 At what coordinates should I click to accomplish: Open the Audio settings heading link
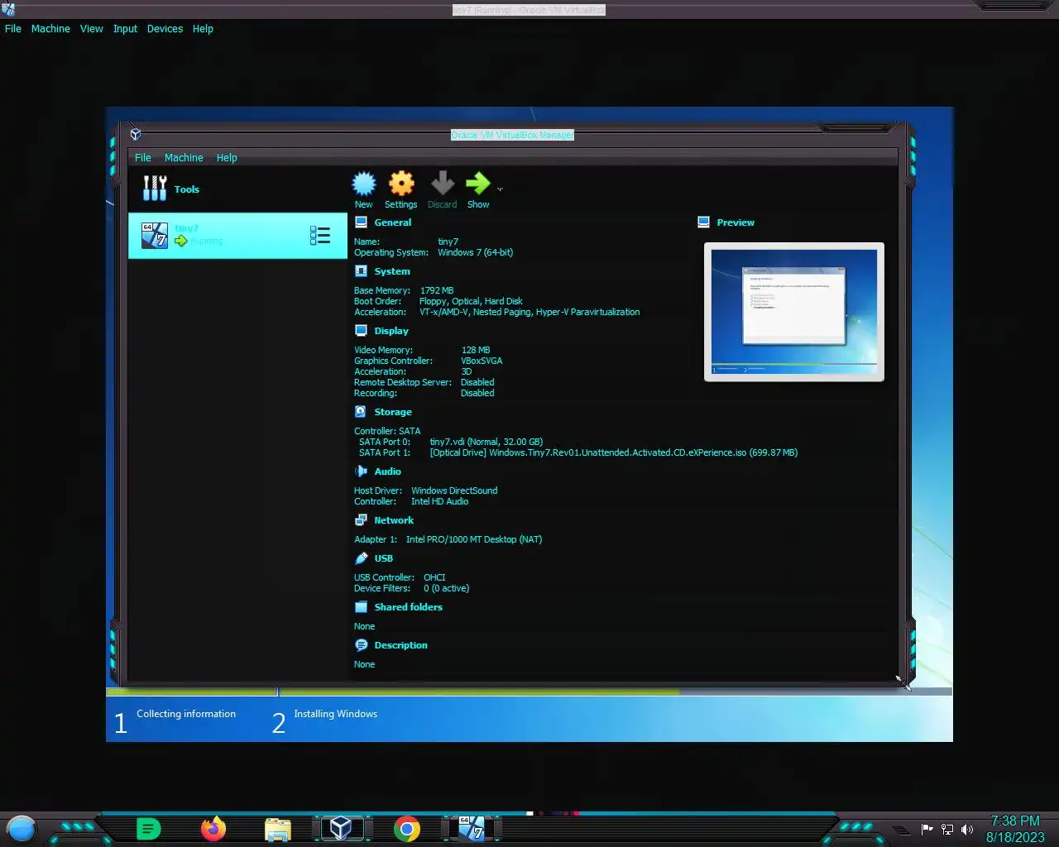click(x=387, y=471)
